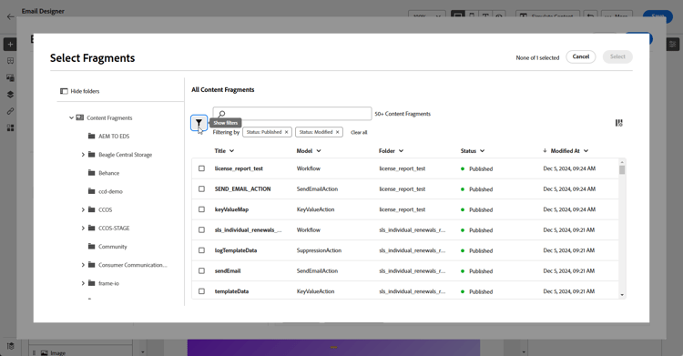Viewport: 683px width, 356px height.
Task: Click the logTemplateData title text
Action: point(236,250)
